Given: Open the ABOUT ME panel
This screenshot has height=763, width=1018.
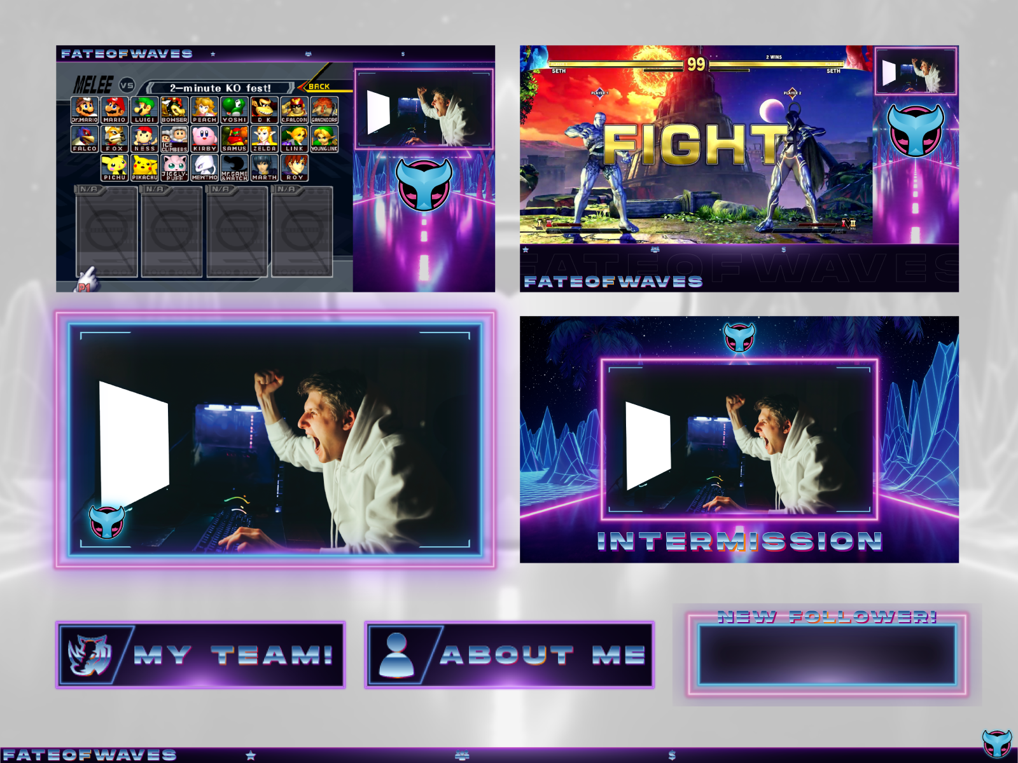Looking at the screenshot, I should (x=509, y=655).
